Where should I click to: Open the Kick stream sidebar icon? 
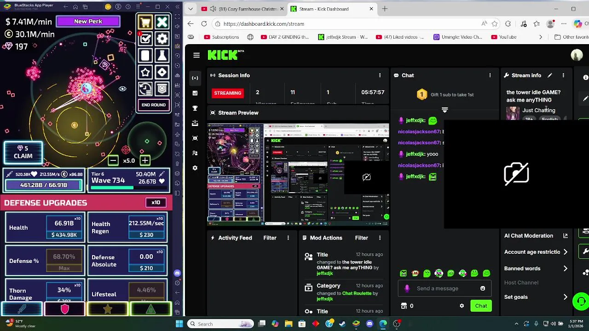[x=195, y=78]
